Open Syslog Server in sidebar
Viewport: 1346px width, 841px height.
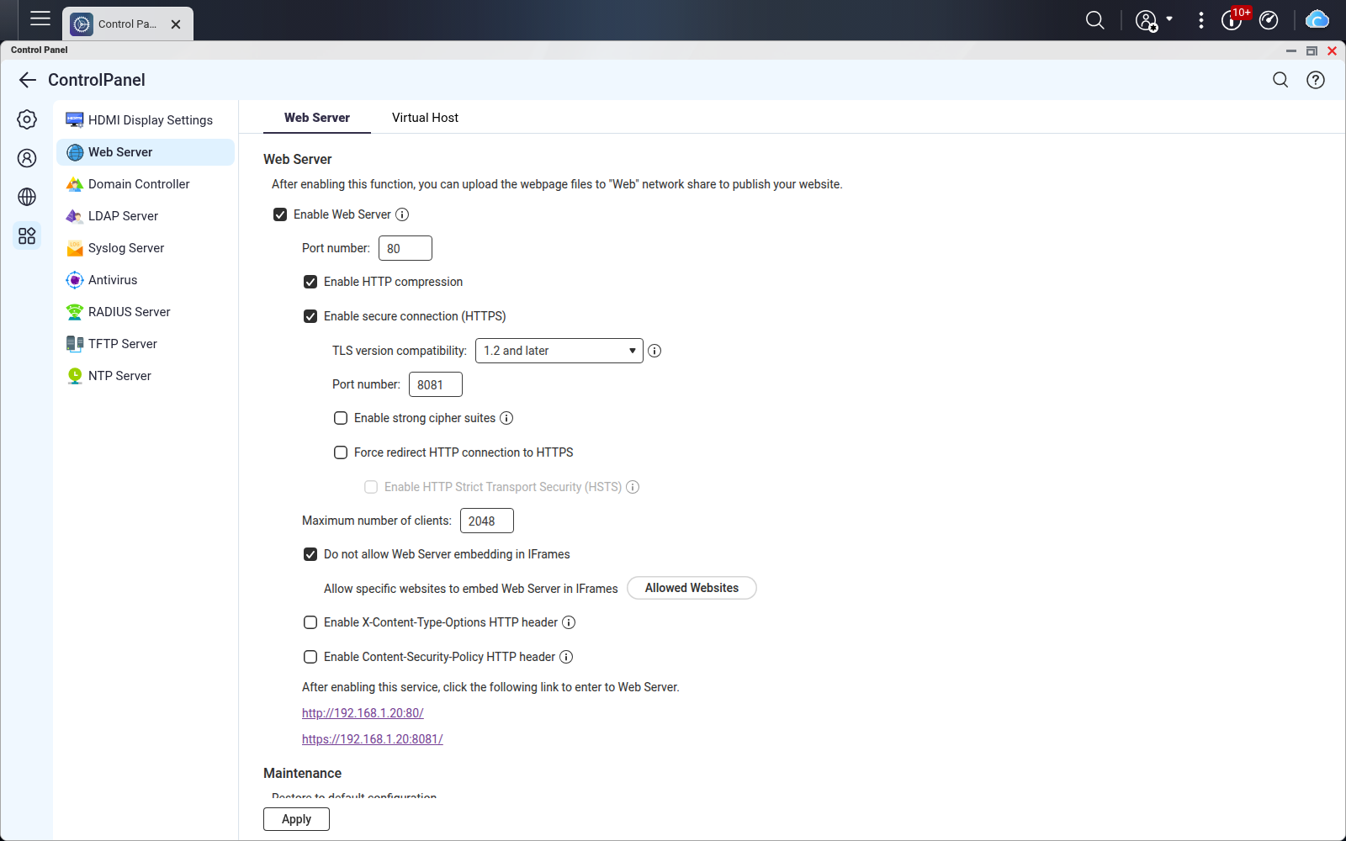point(146,248)
